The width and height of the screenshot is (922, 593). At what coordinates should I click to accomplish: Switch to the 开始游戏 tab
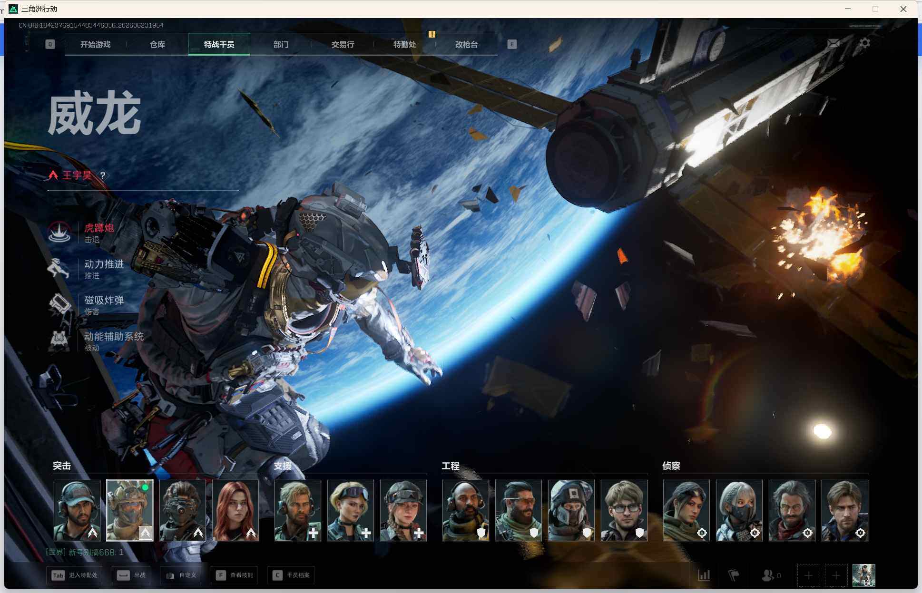[x=96, y=44]
